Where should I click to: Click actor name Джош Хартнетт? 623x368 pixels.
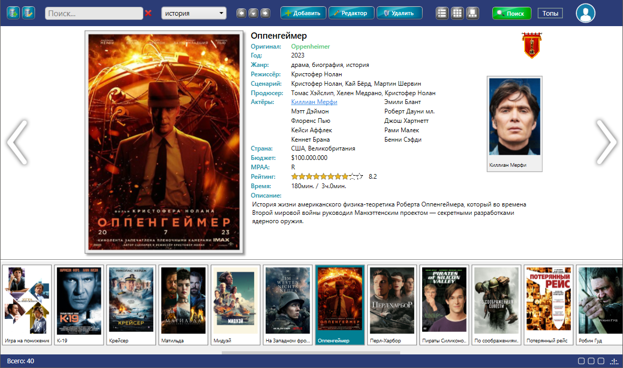click(x=406, y=121)
